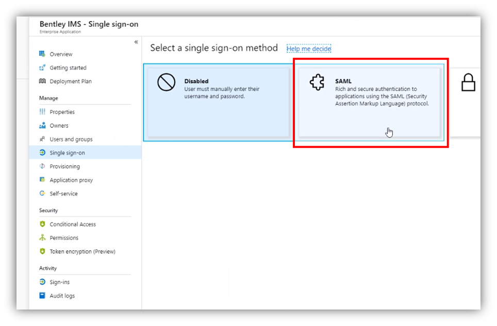Viewport: 497px width, 326px height.
Task: Click the Permissions tree icon
Action: coord(42,237)
